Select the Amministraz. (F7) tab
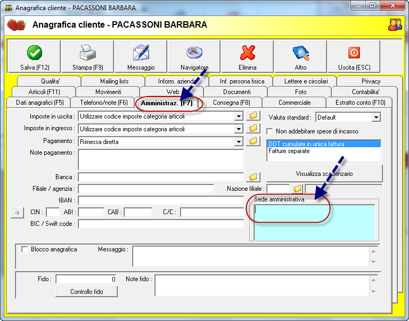 (167, 103)
